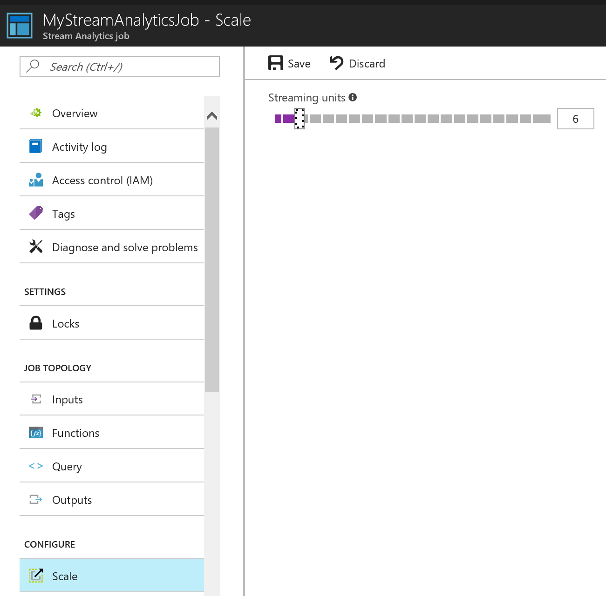Click the Access control people icon
Viewport: 606px width, 596px height.
[x=36, y=180]
